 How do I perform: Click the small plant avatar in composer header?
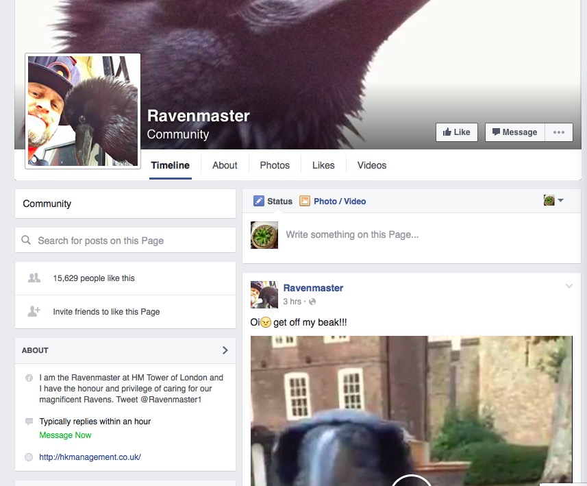coord(549,200)
